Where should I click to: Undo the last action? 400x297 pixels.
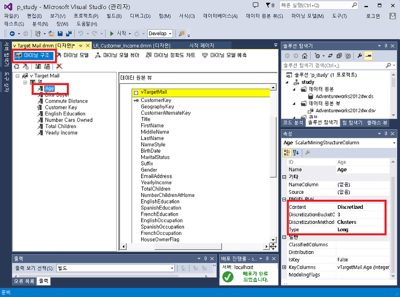point(81,33)
